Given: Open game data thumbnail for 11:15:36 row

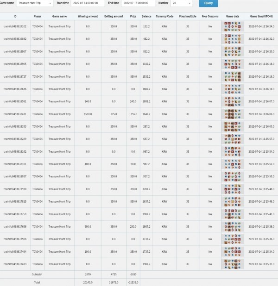Looking at the screenshot, I should [233, 239].
